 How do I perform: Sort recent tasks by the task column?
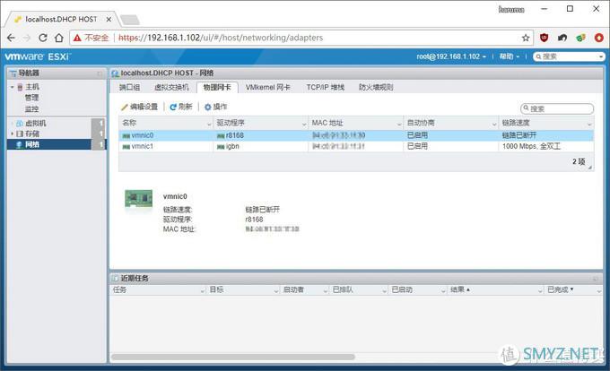click(119, 289)
